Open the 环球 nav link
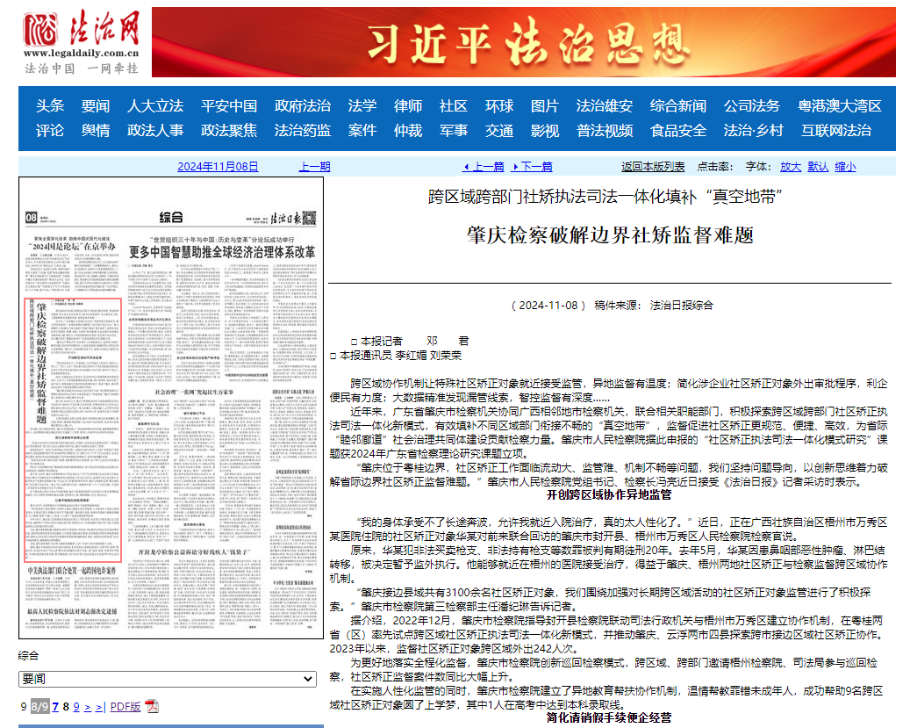The image size is (910, 728). pyautogui.click(x=499, y=105)
